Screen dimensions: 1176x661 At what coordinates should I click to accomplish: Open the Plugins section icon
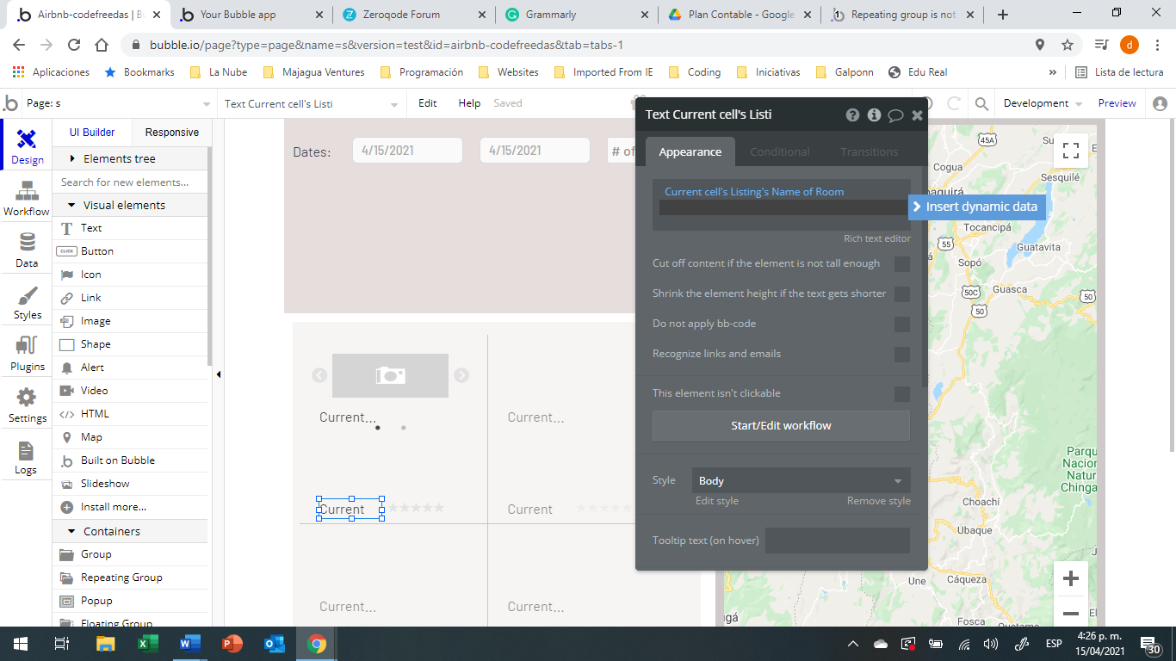click(x=27, y=354)
